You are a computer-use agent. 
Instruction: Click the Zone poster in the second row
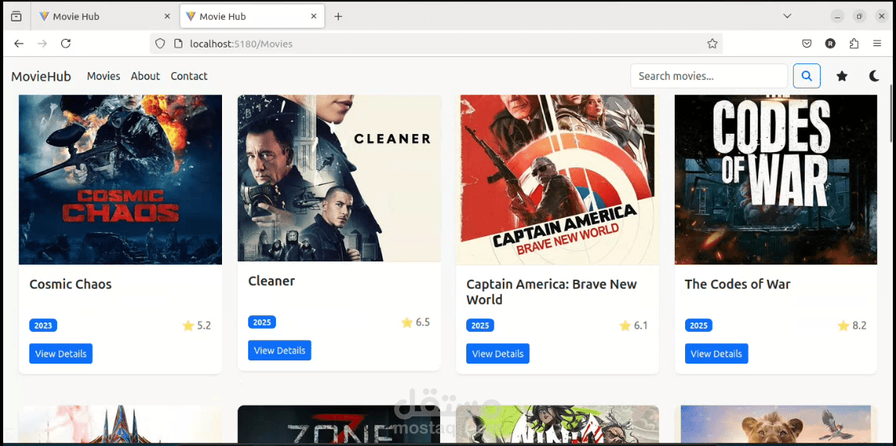tap(339, 425)
